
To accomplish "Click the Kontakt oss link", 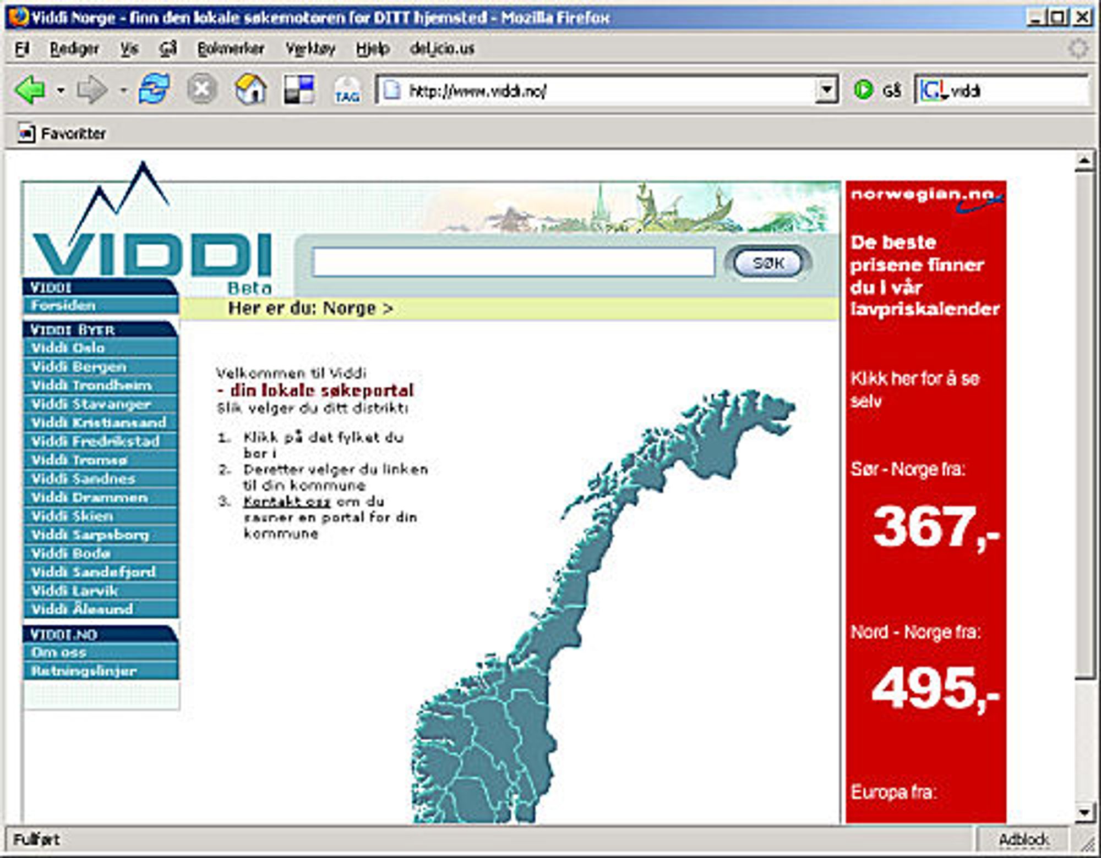I will [287, 502].
